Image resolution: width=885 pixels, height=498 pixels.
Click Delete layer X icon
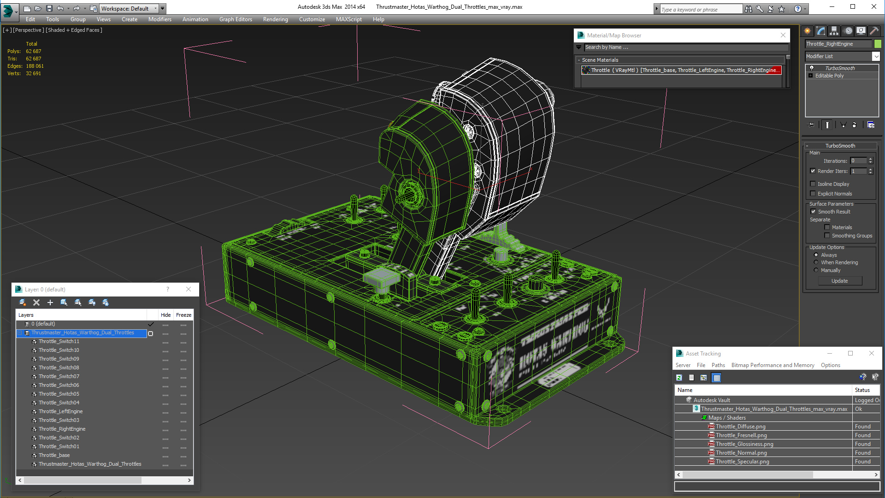pyautogui.click(x=36, y=302)
